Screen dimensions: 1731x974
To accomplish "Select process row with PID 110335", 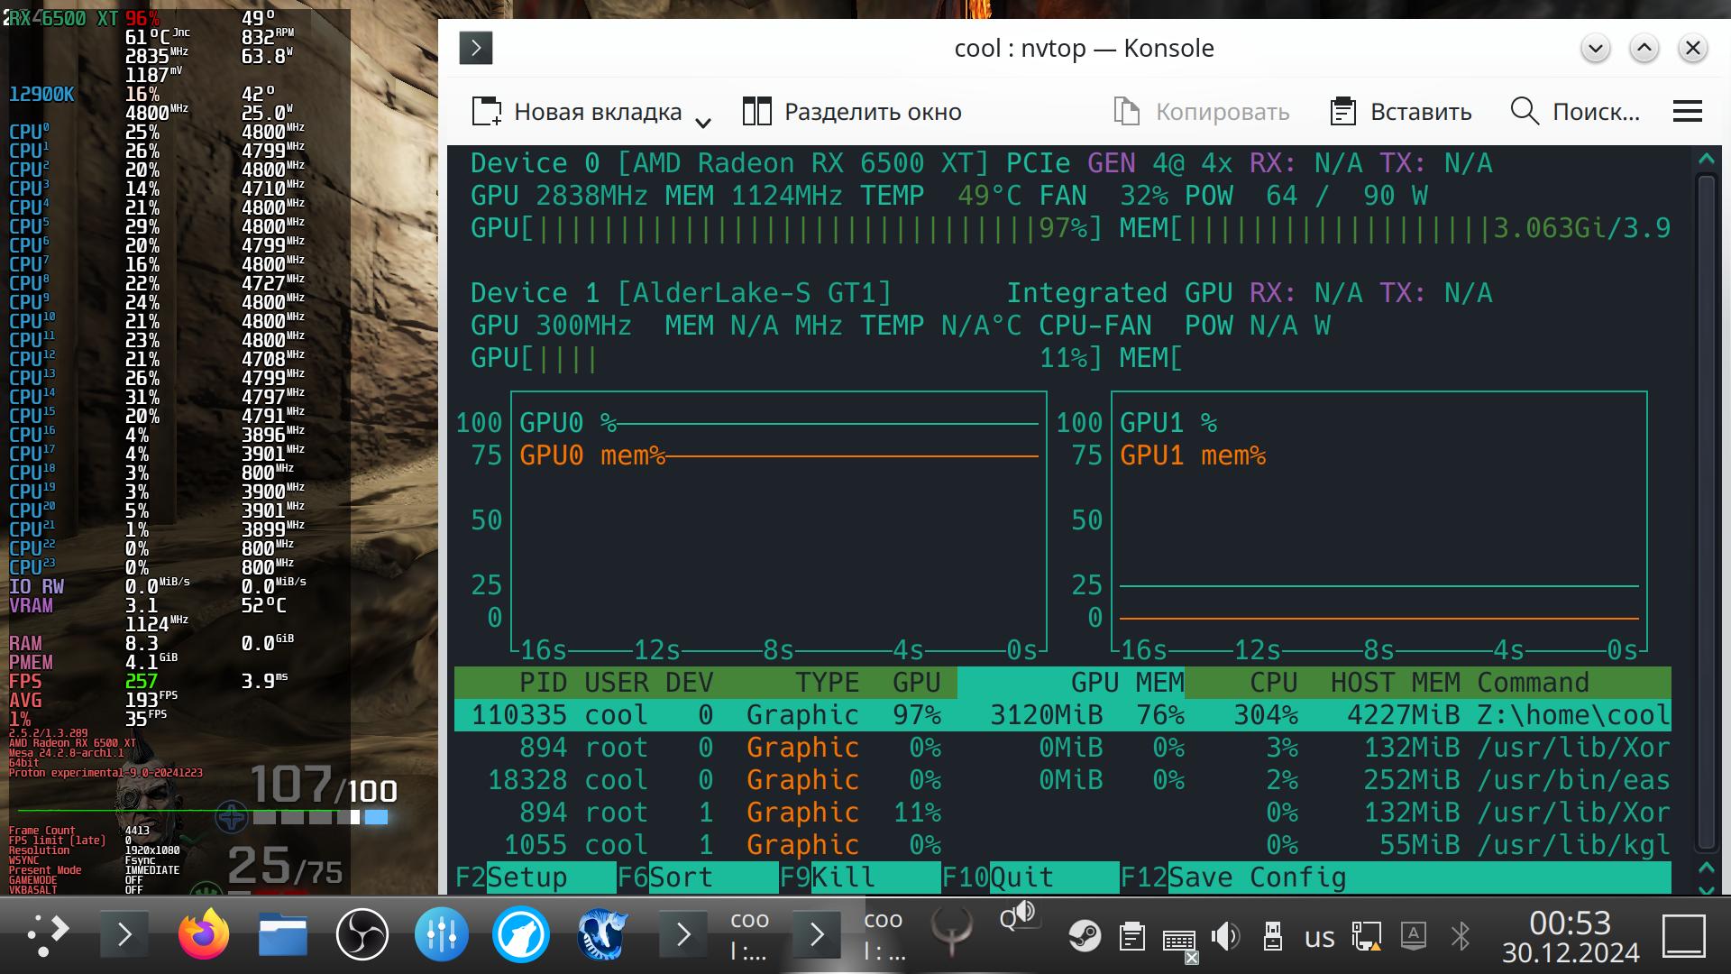I will pyautogui.click(x=1063, y=715).
